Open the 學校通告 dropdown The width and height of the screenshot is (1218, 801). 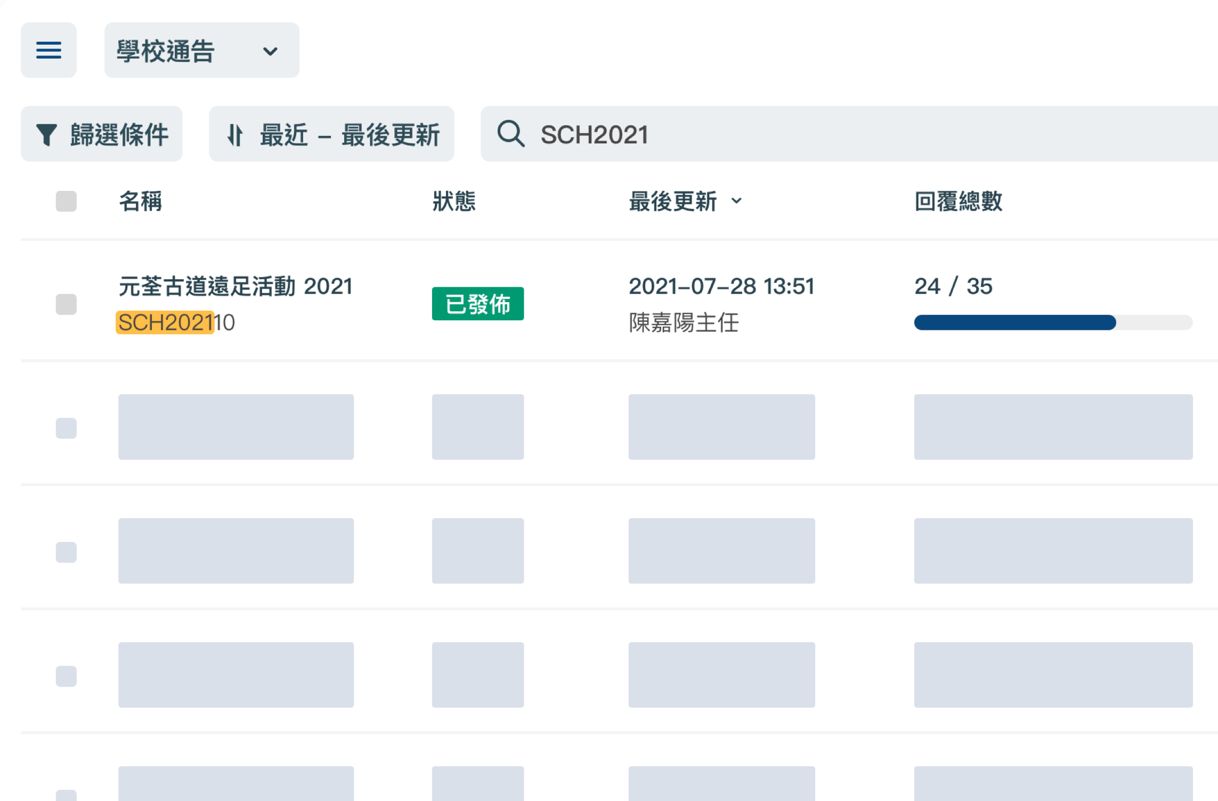pos(201,50)
